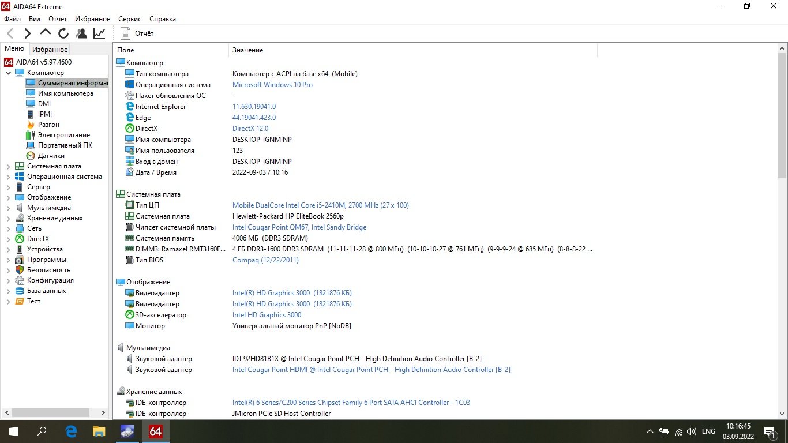Open the Избранное menu in the menu bar
This screenshot has height=443, width=788.
point(92,19)
